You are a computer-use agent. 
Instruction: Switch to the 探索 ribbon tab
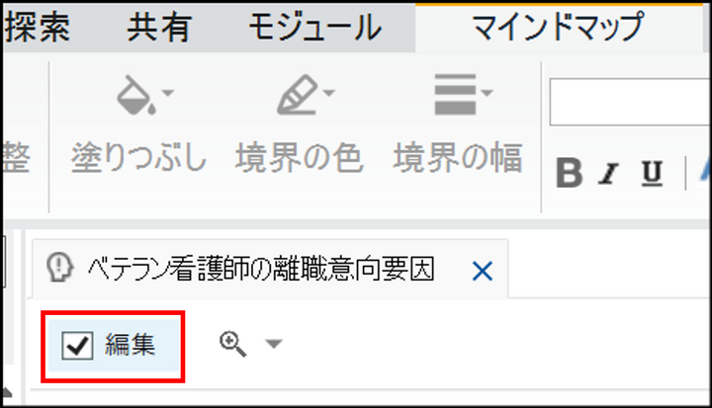coord(38,28)
